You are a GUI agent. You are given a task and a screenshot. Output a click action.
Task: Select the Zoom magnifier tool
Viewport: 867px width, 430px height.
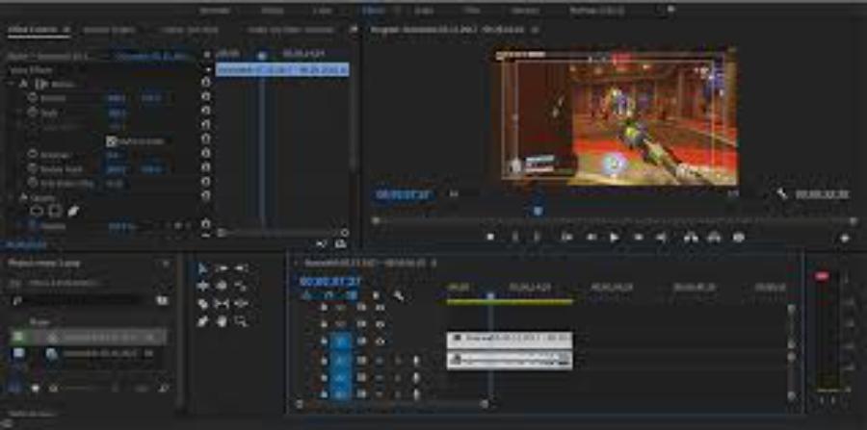tap(240, 321)
